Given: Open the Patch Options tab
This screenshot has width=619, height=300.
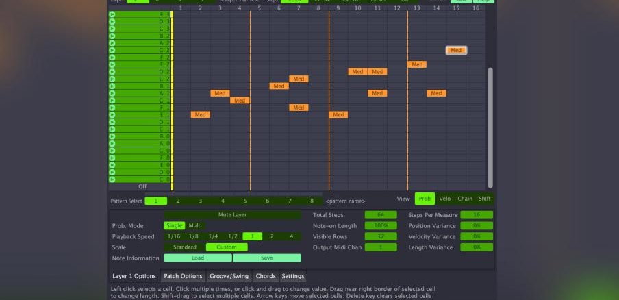Looking at the screenshot, I should (184, 276).
